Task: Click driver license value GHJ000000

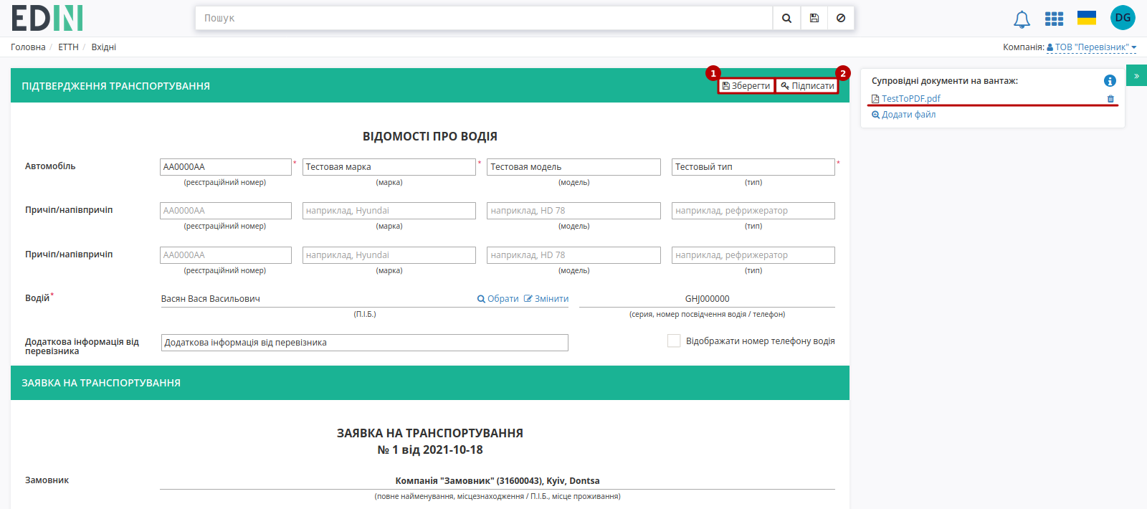Action: pos(708,299)
